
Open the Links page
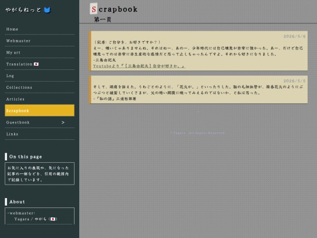click(x=40, y=134)
